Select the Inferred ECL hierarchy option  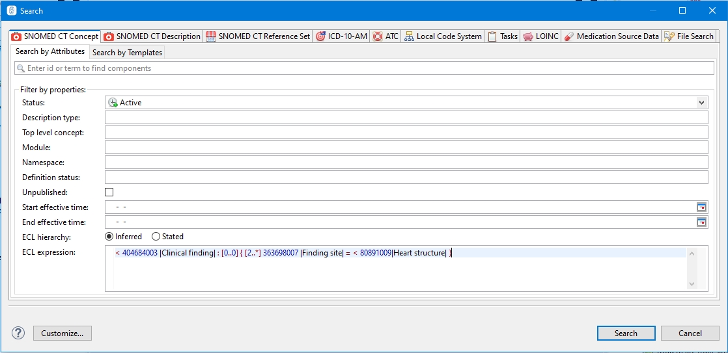(109, 237)
